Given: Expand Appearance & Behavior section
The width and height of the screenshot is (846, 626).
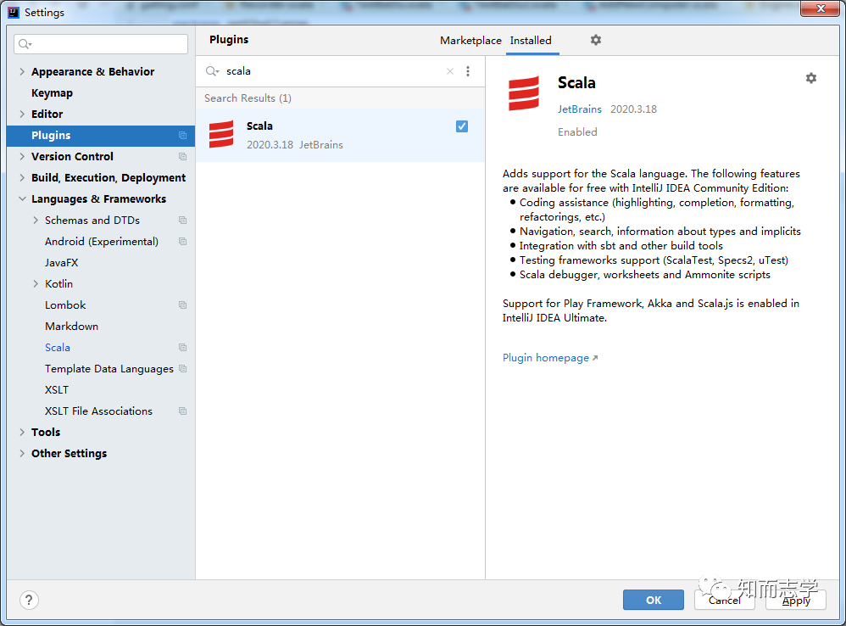Looking at the screenshot, I should coord(22,72).
